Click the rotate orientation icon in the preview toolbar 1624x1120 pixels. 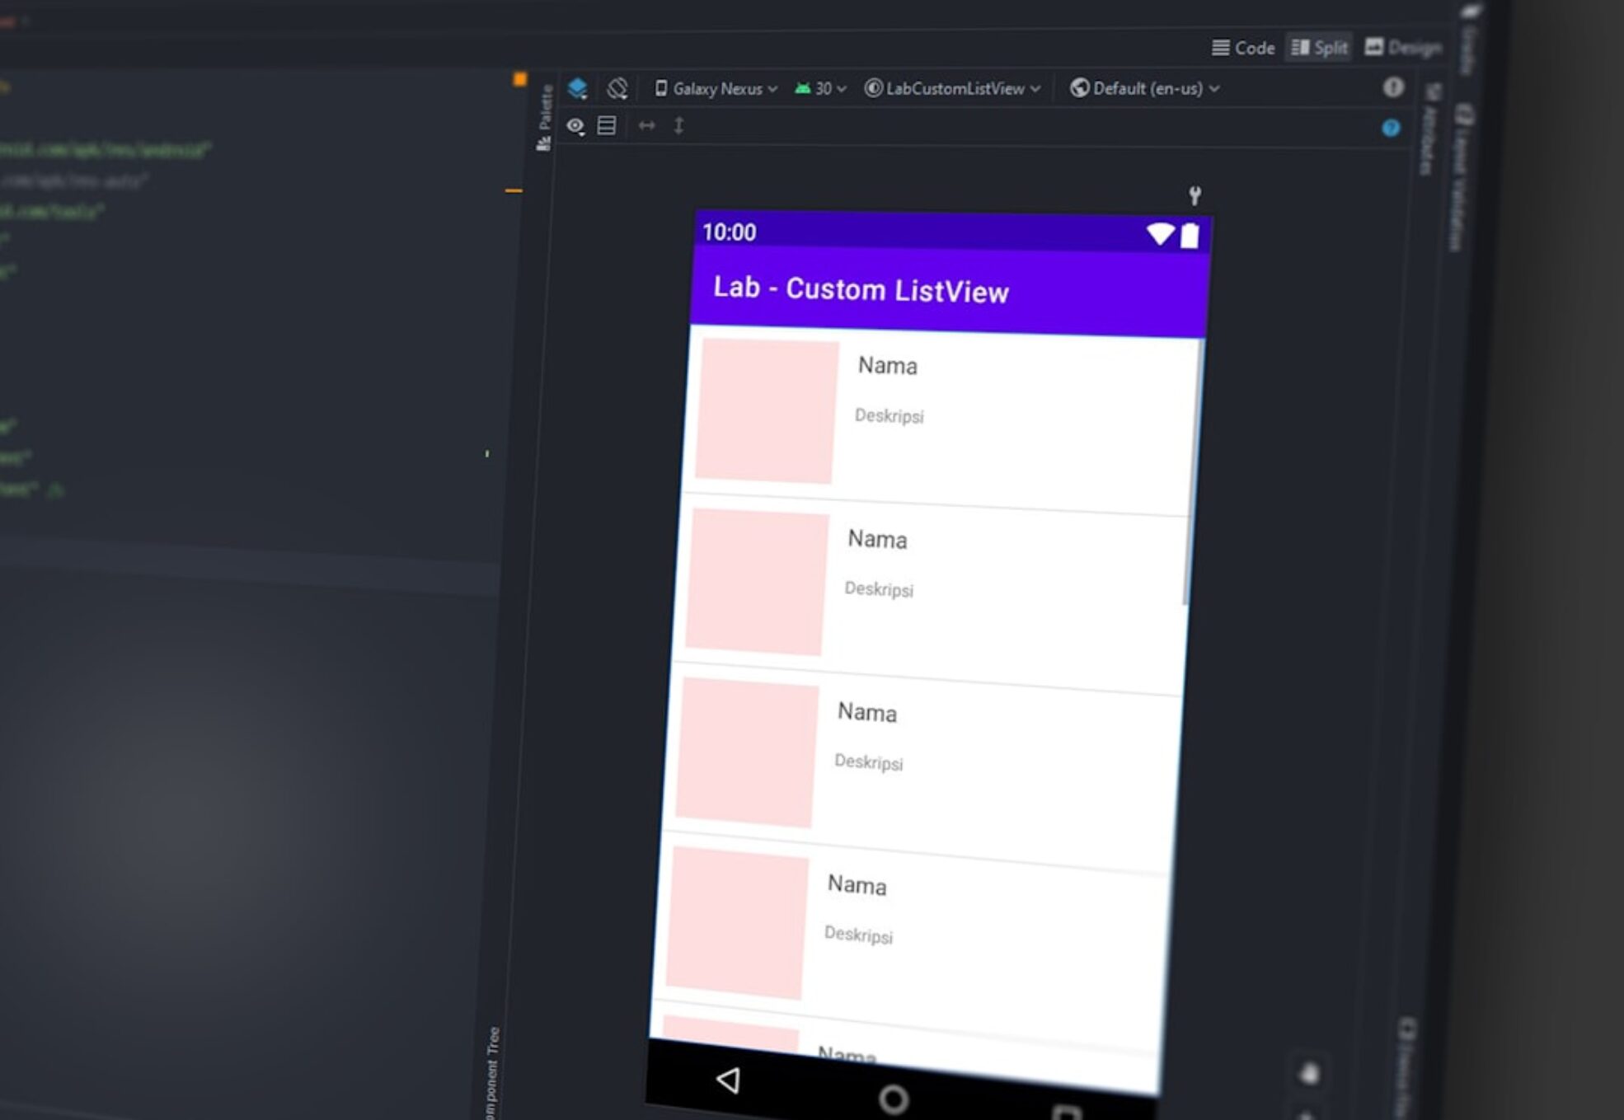(x=617, y=88)
